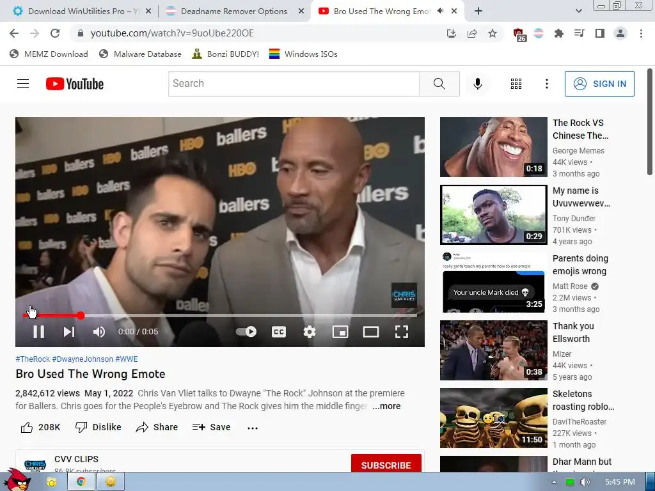Pause the video with the pause button

[x=38, y=332]
